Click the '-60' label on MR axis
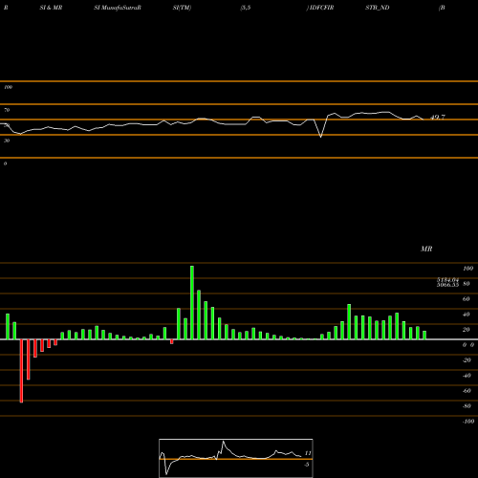This screenshot has height=478, width=478. click(467, 391)
